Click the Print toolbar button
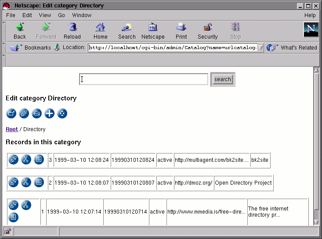 pyautogui.click(x=181, y=31)
